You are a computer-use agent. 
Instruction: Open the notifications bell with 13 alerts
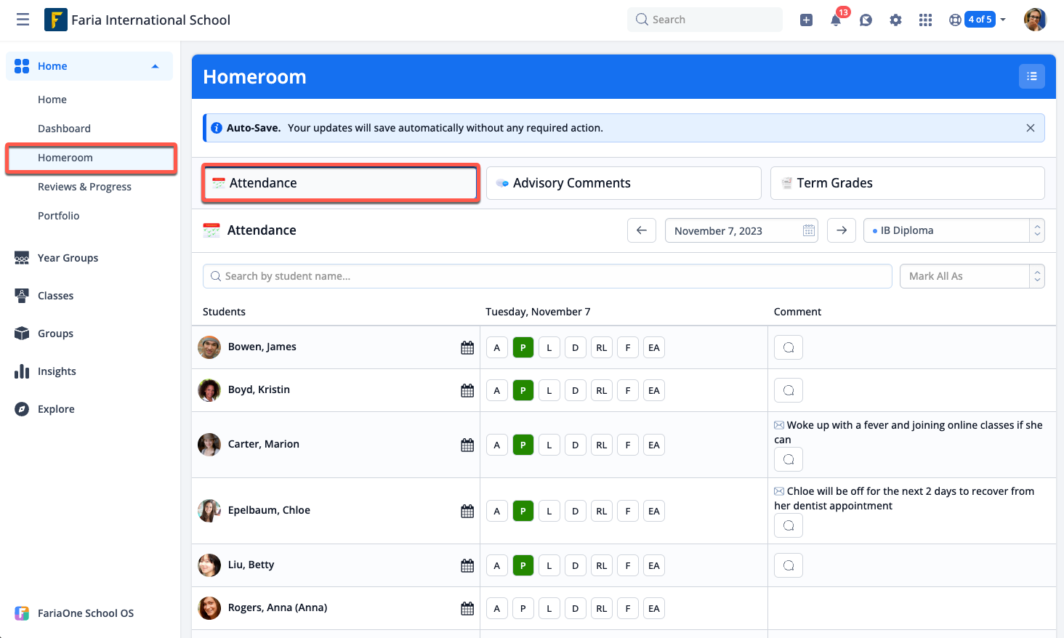point(836,20)
